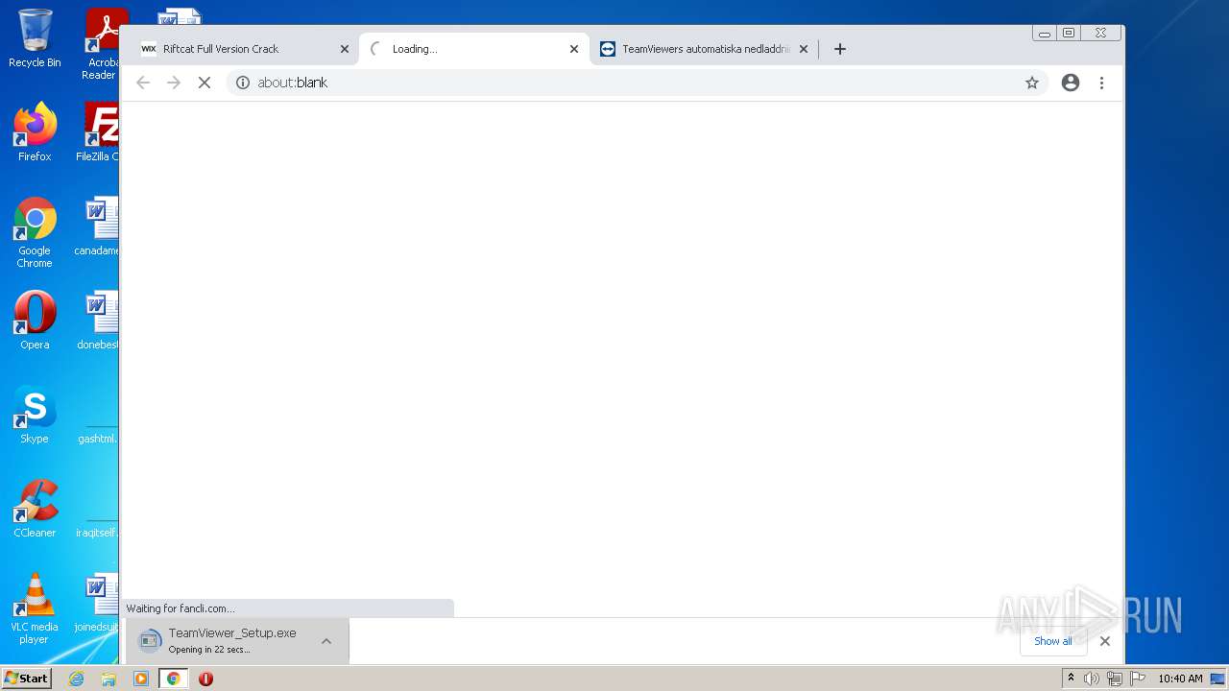Close the Riftcat Full Version Crack tab
1229x691 pixels.
[x=345, y=49]
